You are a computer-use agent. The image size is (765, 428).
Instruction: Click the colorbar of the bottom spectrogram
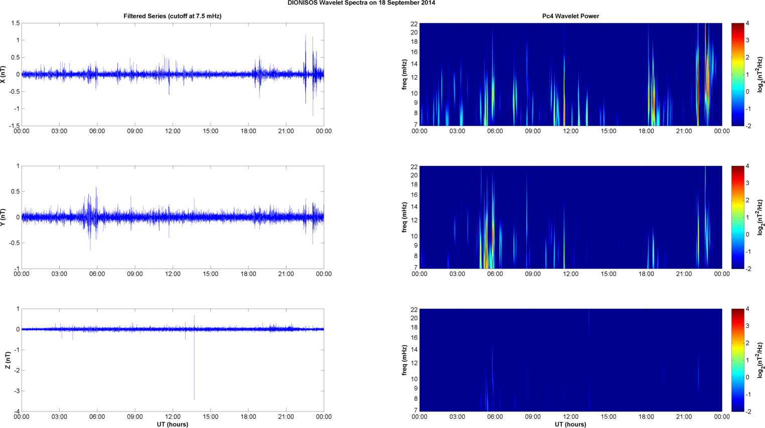pyautogui.click(x=737, y=360)
